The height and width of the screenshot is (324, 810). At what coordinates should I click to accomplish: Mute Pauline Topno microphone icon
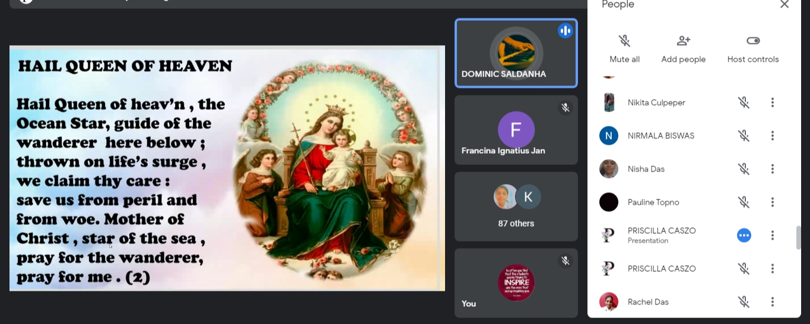click(x=744, y=202)
